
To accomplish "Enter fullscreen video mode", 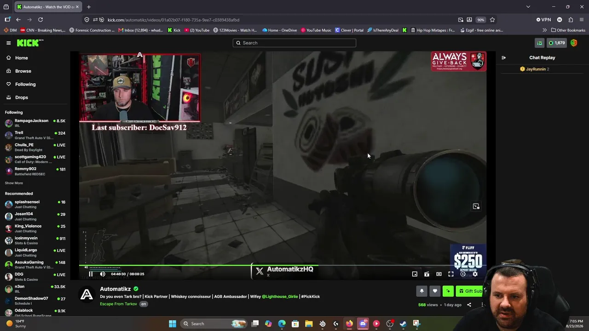I will tap(451, 274).
